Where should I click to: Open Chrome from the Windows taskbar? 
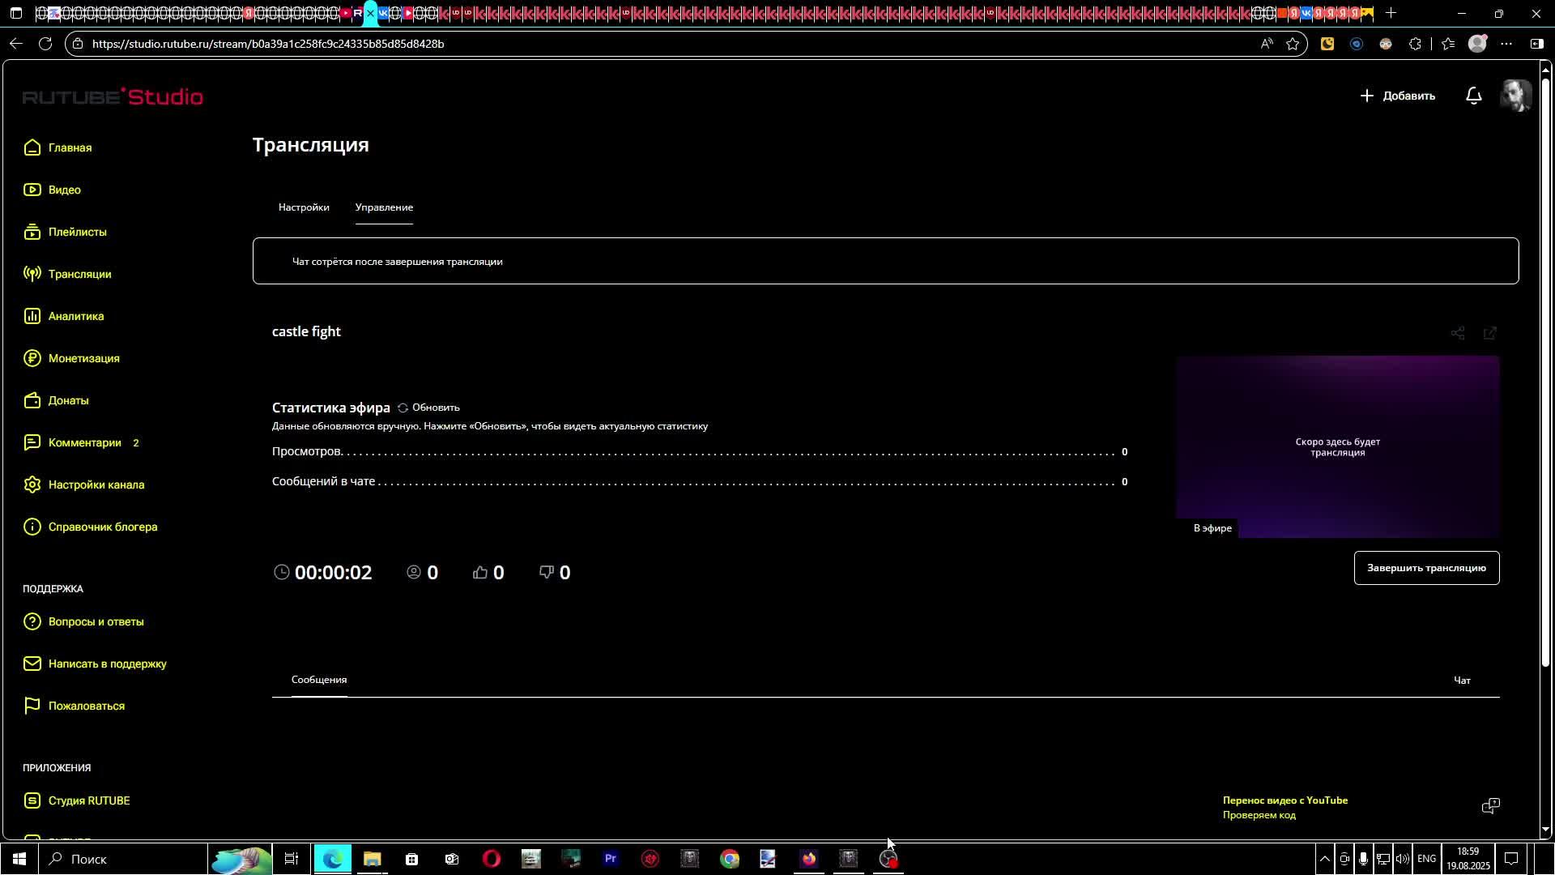point(730,859)
